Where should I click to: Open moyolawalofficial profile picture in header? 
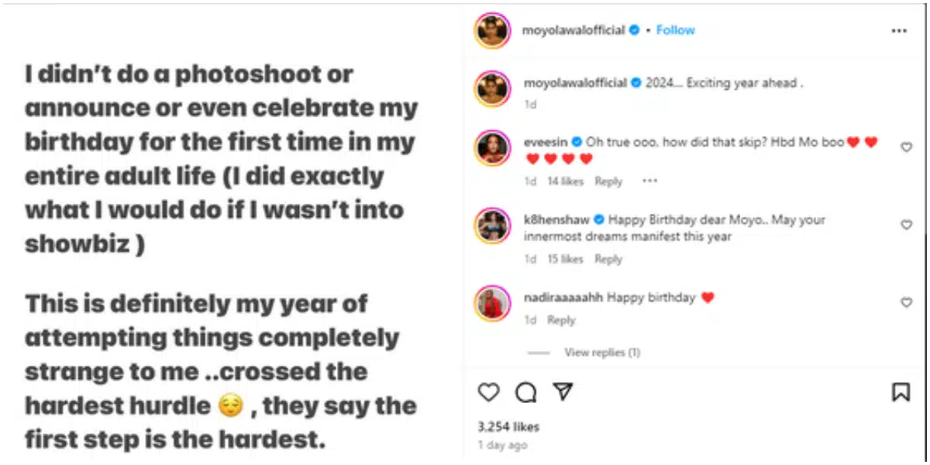(493, 31)
